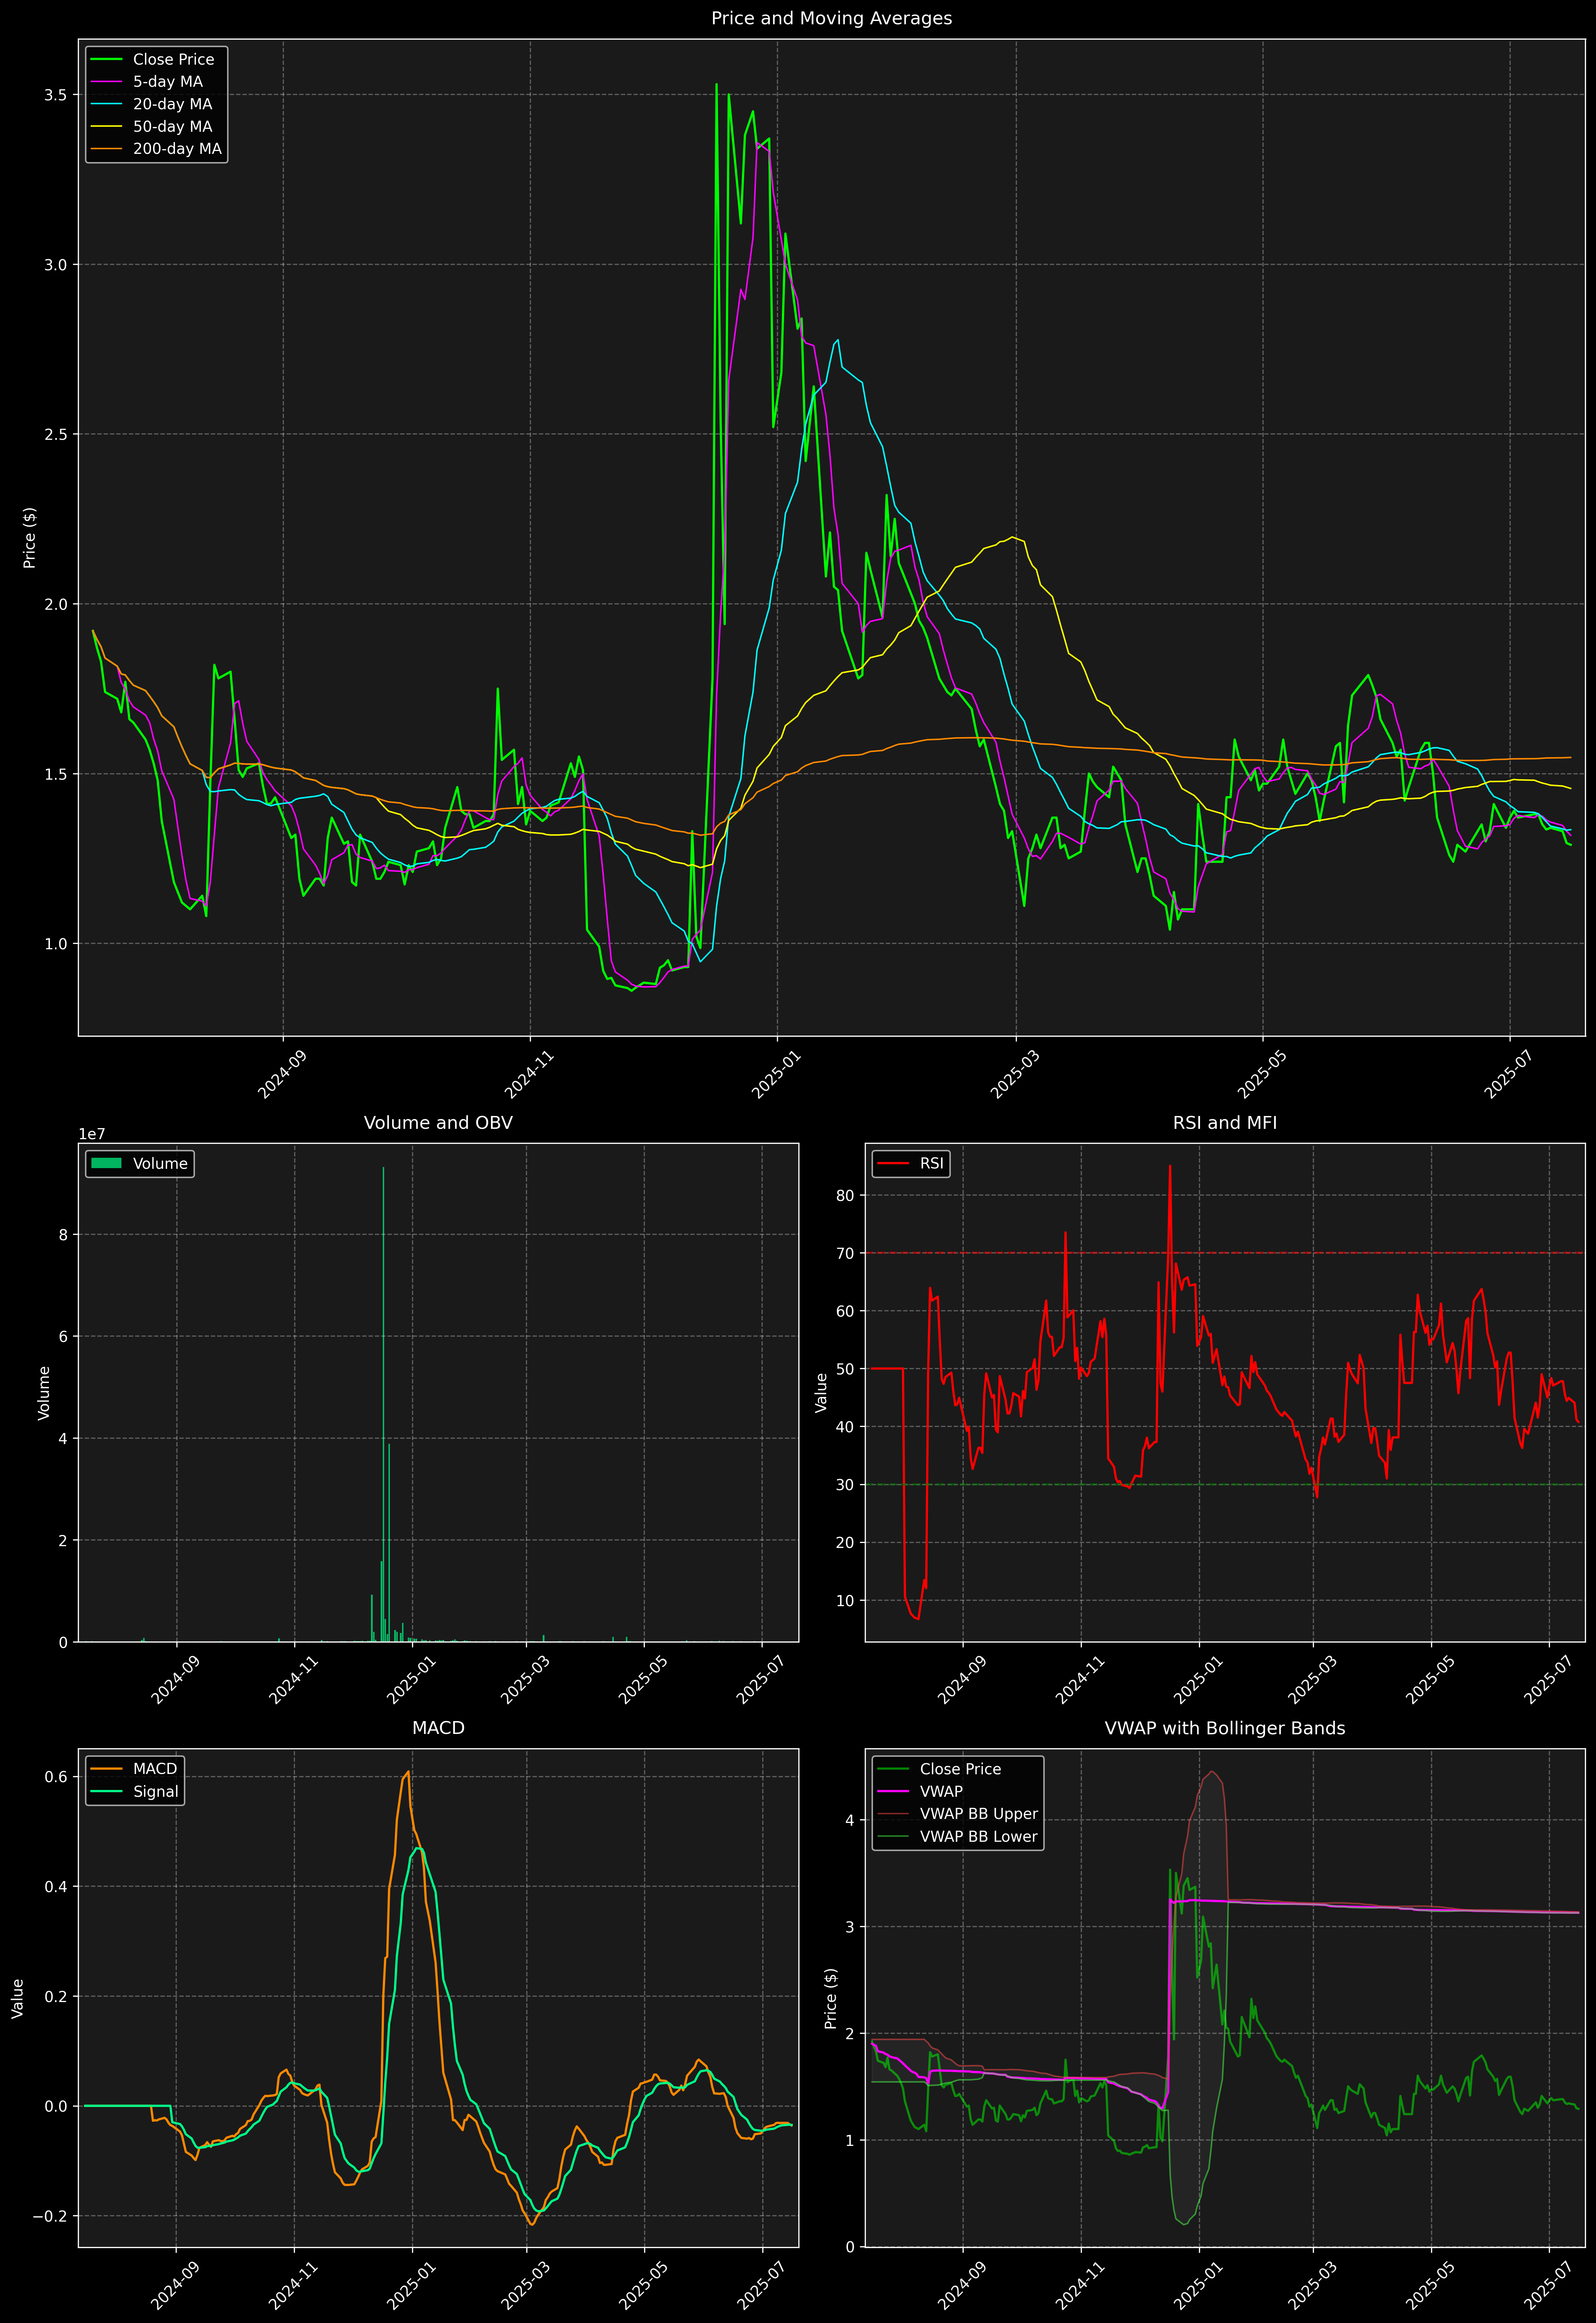The height and width of the screenshot is (2323, 1596).
Task: Click the 'Price and Moving Averages' chart title
Action: click(x=831, y=18)
